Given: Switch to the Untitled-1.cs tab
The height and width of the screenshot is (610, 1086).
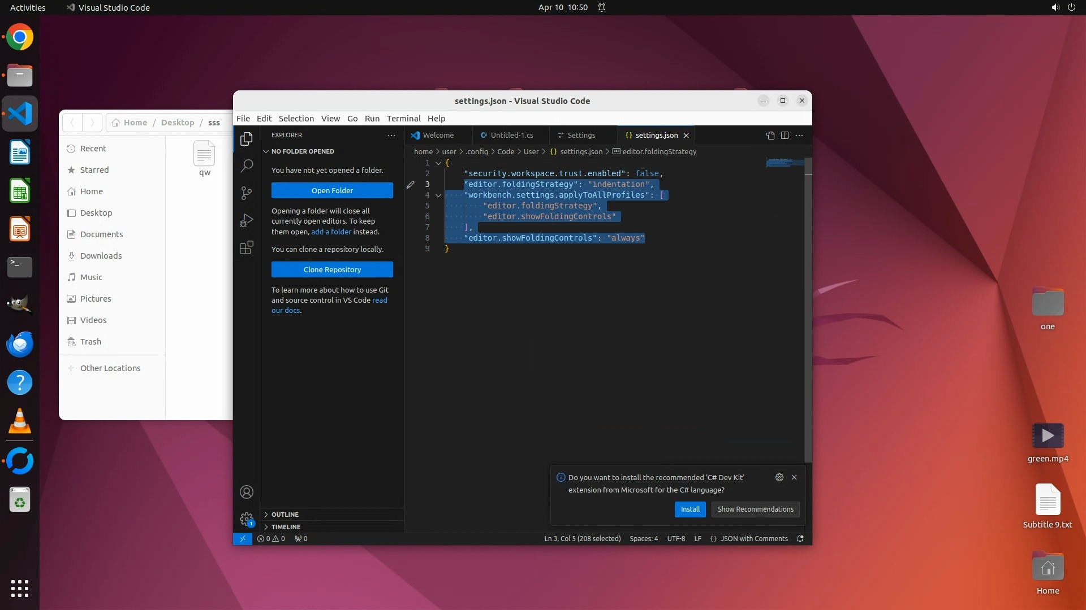Looking at the screenshot, I should tap(511, 136).
